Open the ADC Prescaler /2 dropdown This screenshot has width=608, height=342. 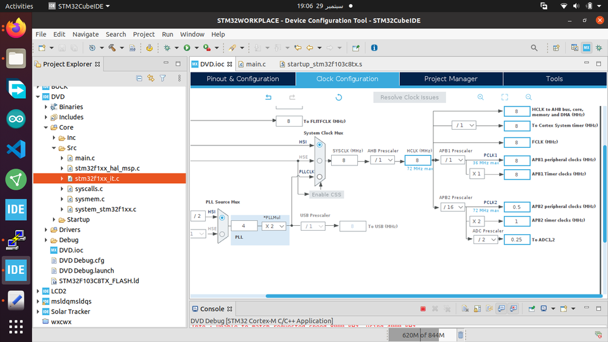click(x=486, y=240)
